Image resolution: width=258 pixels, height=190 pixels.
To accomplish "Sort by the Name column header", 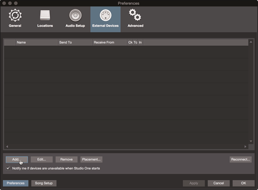I will 37,42.
